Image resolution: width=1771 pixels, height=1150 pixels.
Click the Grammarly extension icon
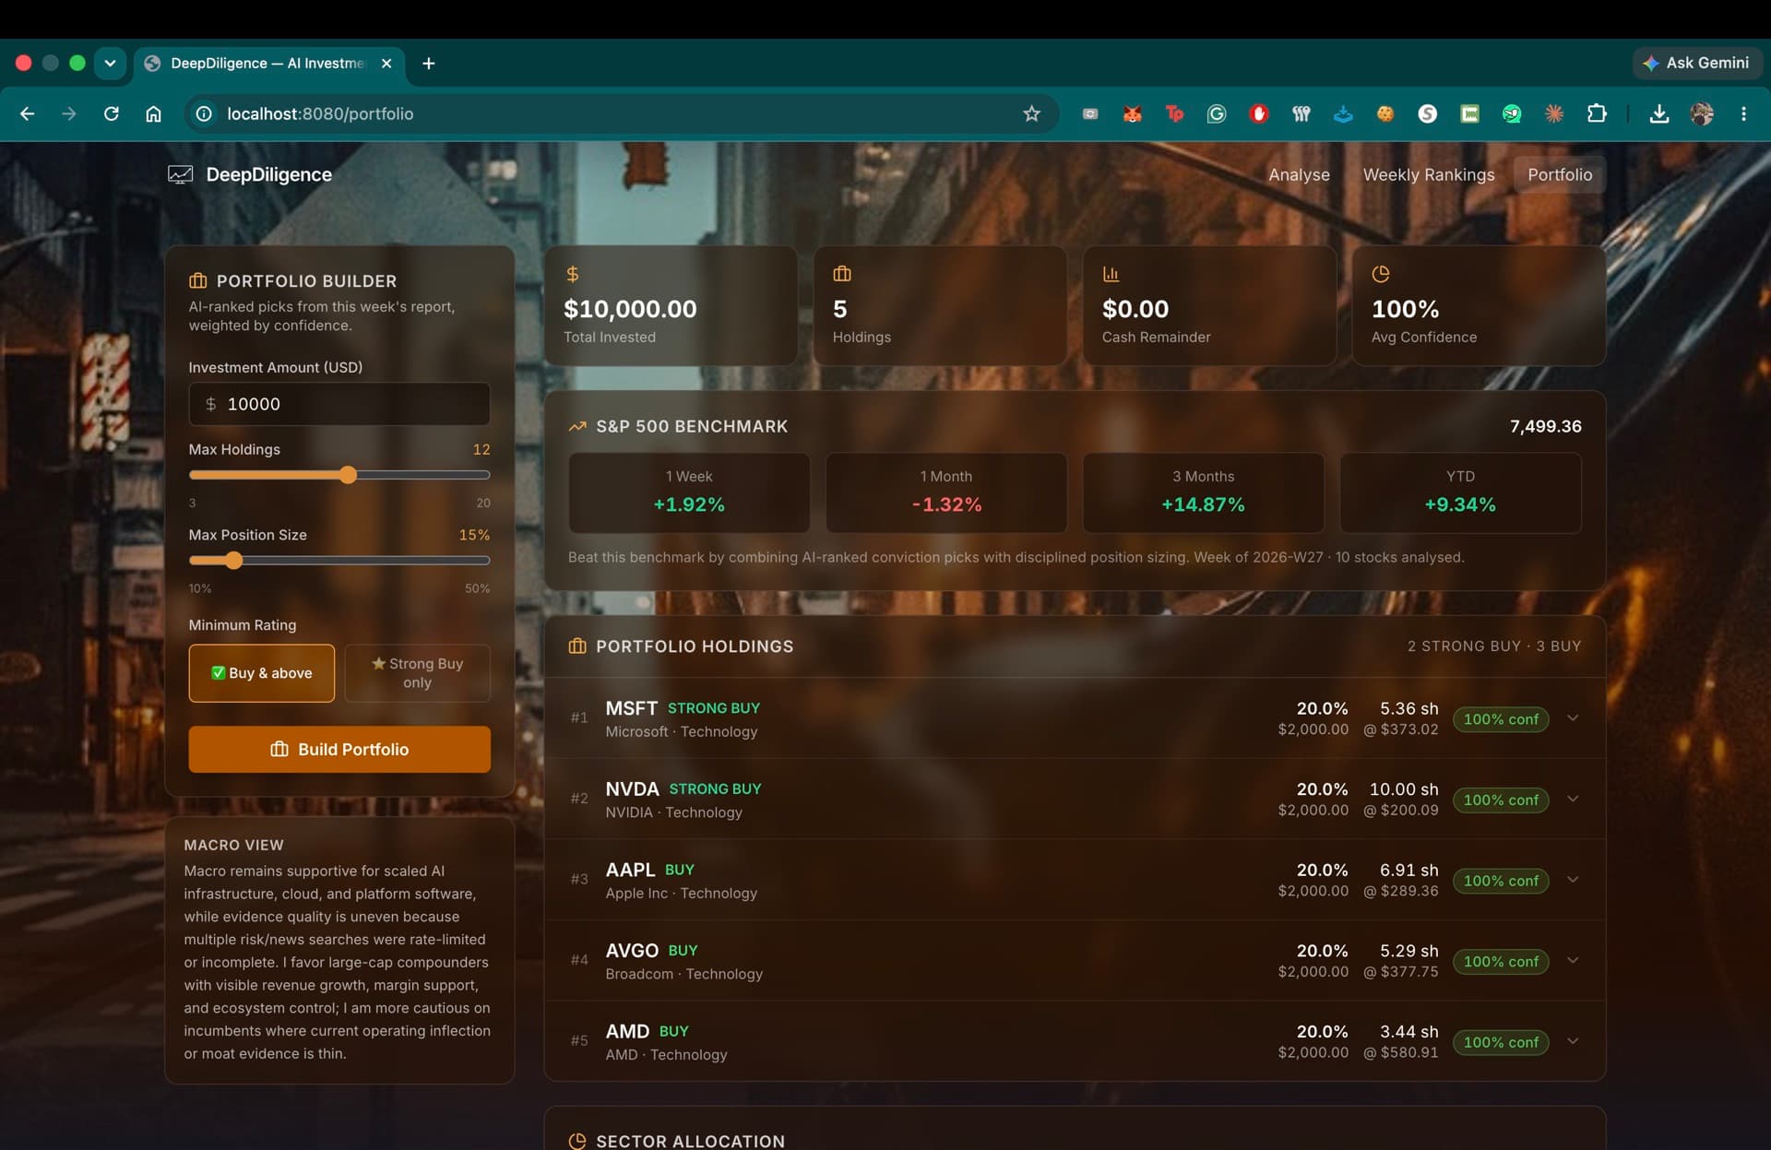(1217, 113)
